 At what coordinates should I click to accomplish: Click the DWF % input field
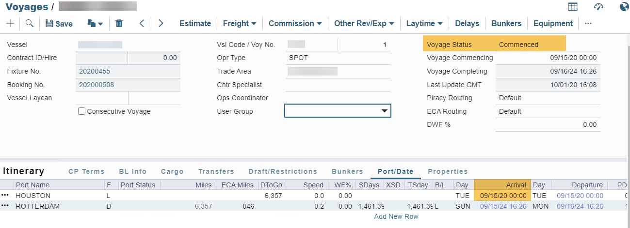(548, 125)
